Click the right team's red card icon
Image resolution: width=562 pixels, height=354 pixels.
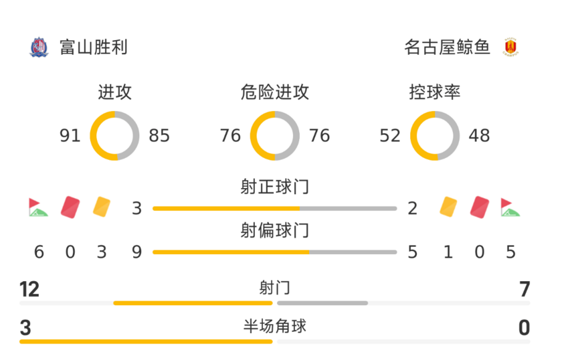(479, 207)
